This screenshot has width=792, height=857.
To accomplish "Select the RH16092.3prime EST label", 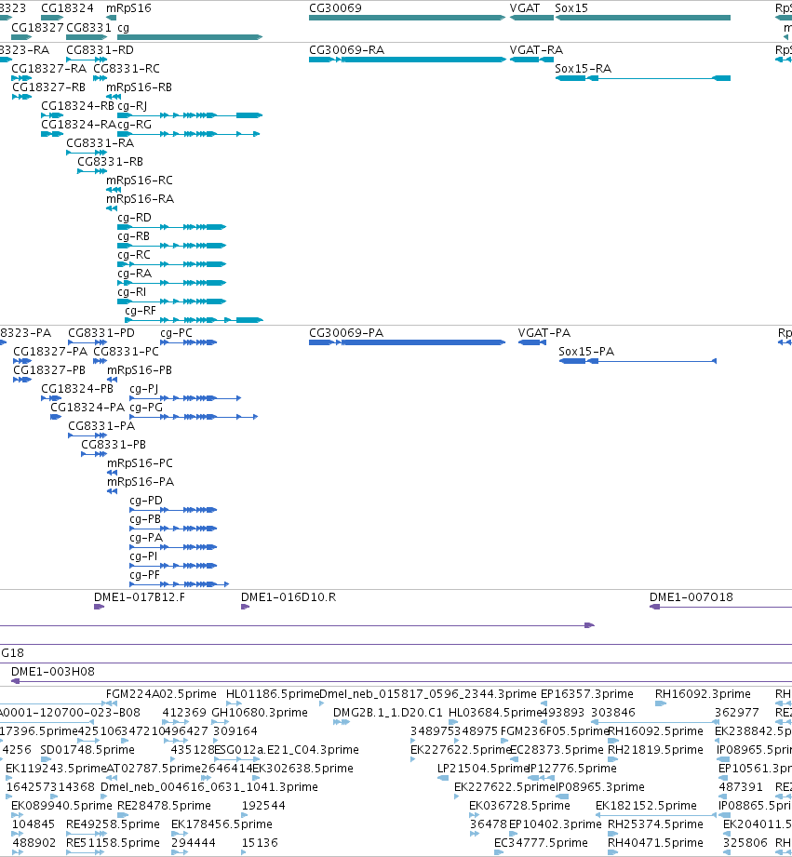I will tap(703, 693).
